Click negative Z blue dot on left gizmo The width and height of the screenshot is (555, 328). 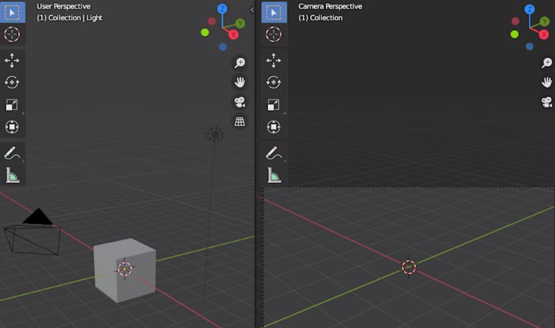tap(222, 47)
